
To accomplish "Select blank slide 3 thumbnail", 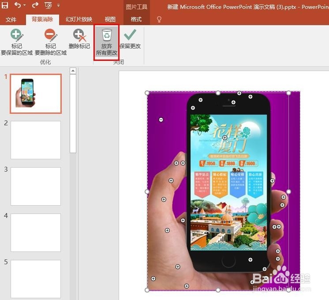I will (36, 186).
